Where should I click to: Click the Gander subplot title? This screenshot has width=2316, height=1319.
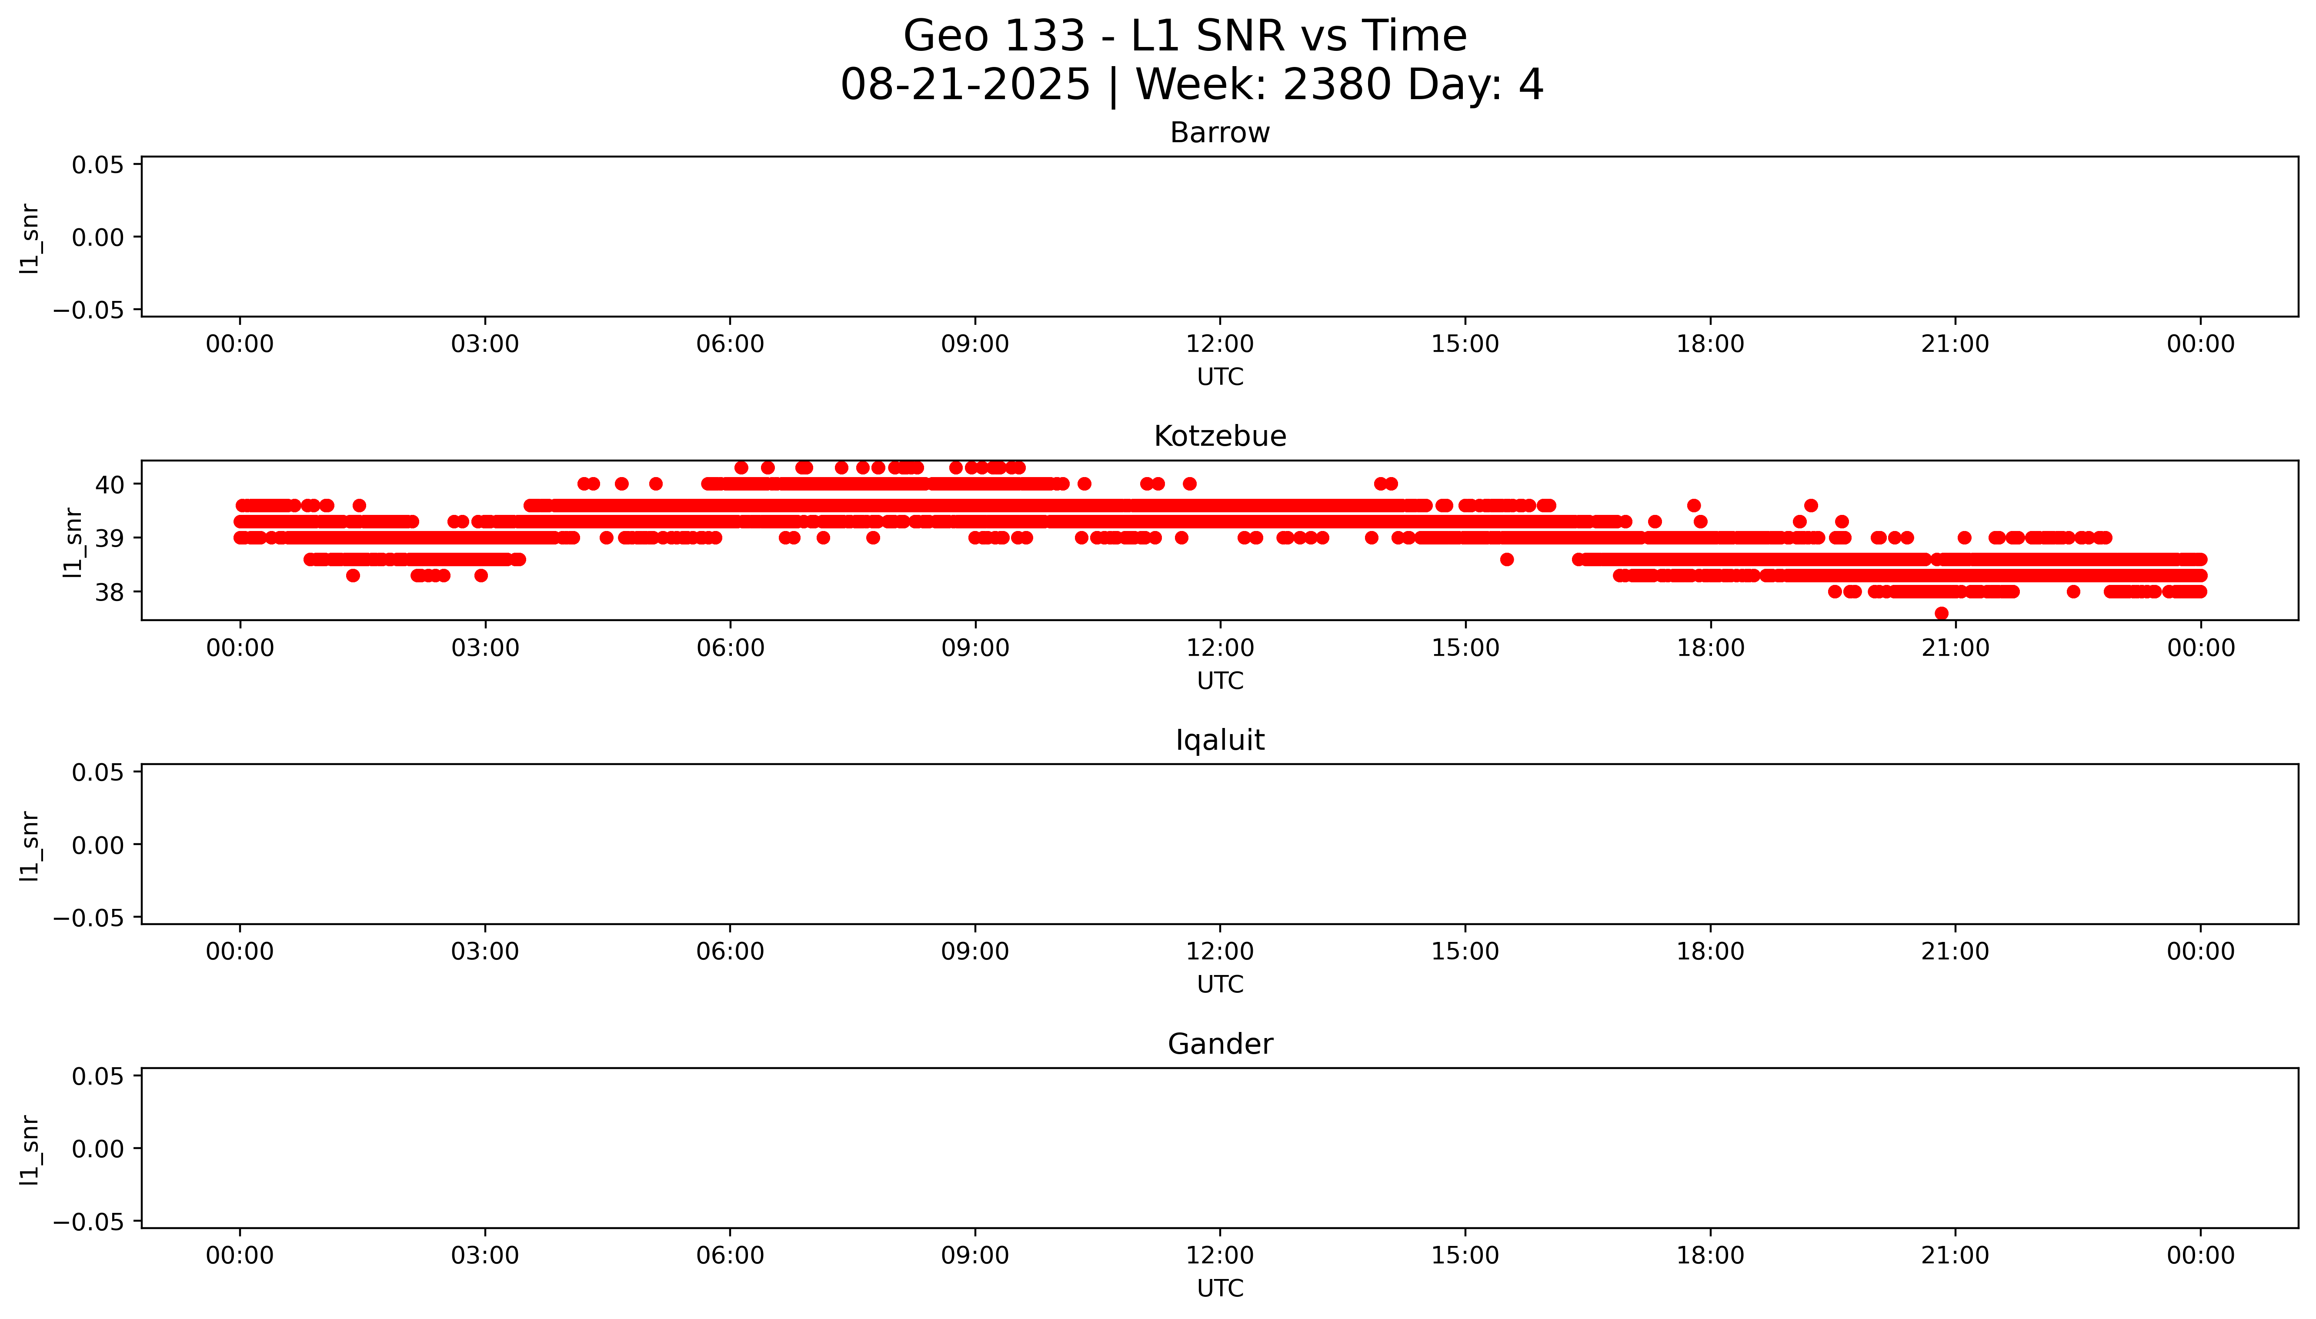pyautogui.click(x=1219, y=1045)
